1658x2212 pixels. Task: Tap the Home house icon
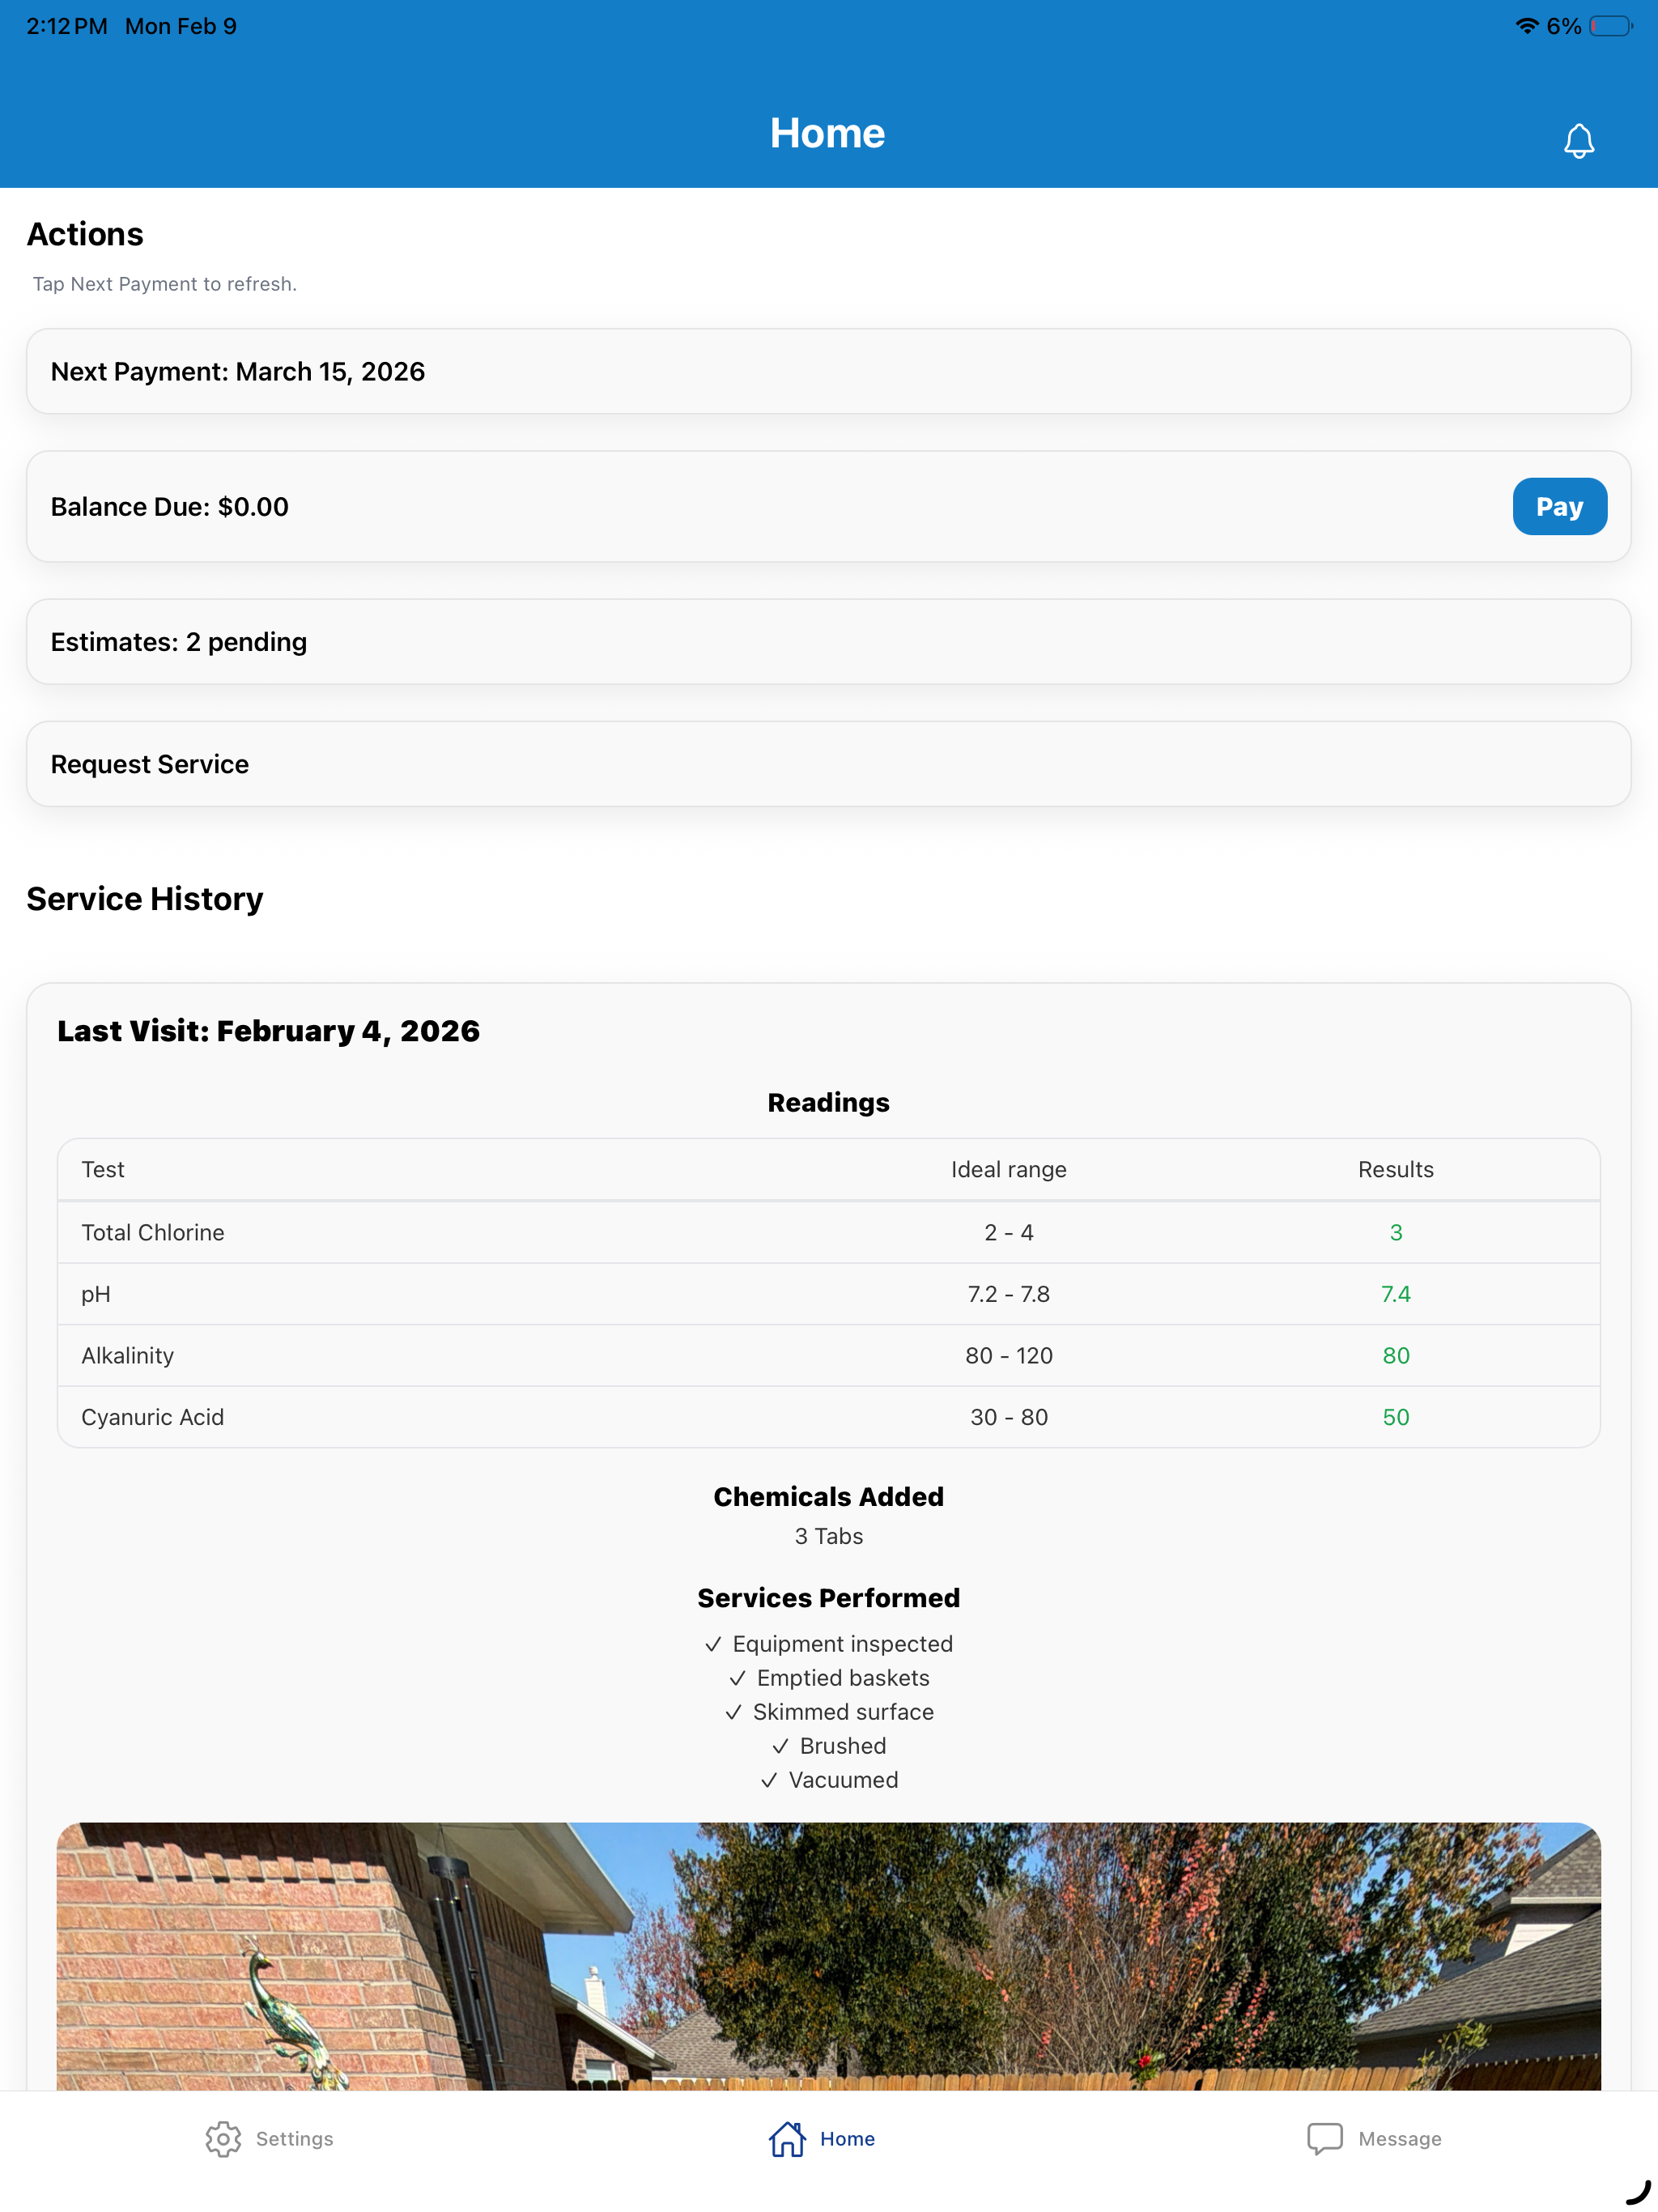787,2139
